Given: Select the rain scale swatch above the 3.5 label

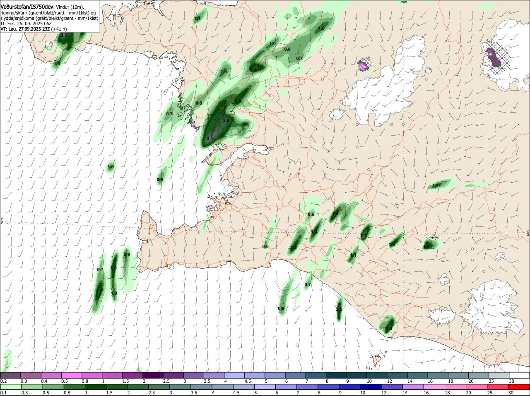Looking at the screenshot, I should point(201,387).
